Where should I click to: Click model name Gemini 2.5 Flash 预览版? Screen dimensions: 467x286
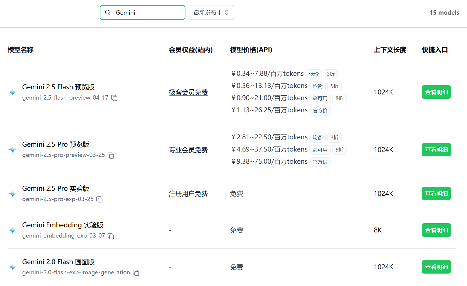click(x=58, y=87)
